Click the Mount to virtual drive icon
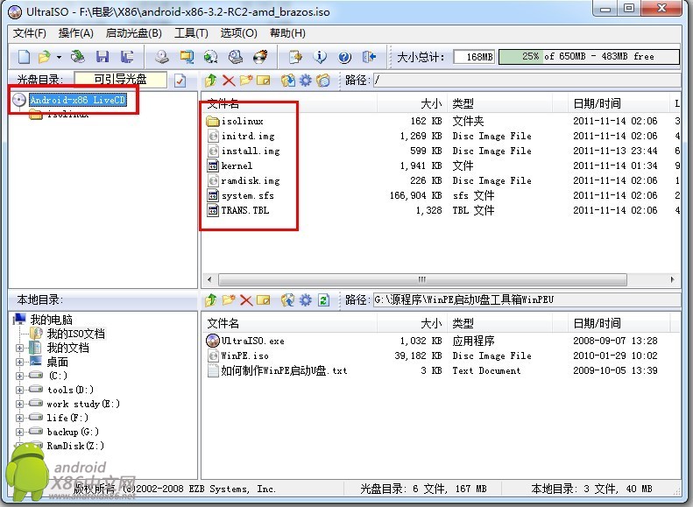This screenshot has width=693, height=507. (236, 57)
